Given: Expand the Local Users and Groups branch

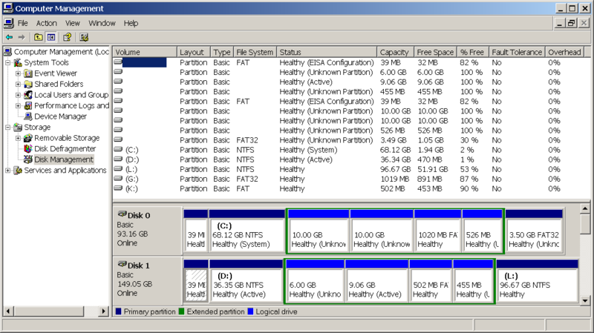Looking at the screenshot, I should coord(18,95).
